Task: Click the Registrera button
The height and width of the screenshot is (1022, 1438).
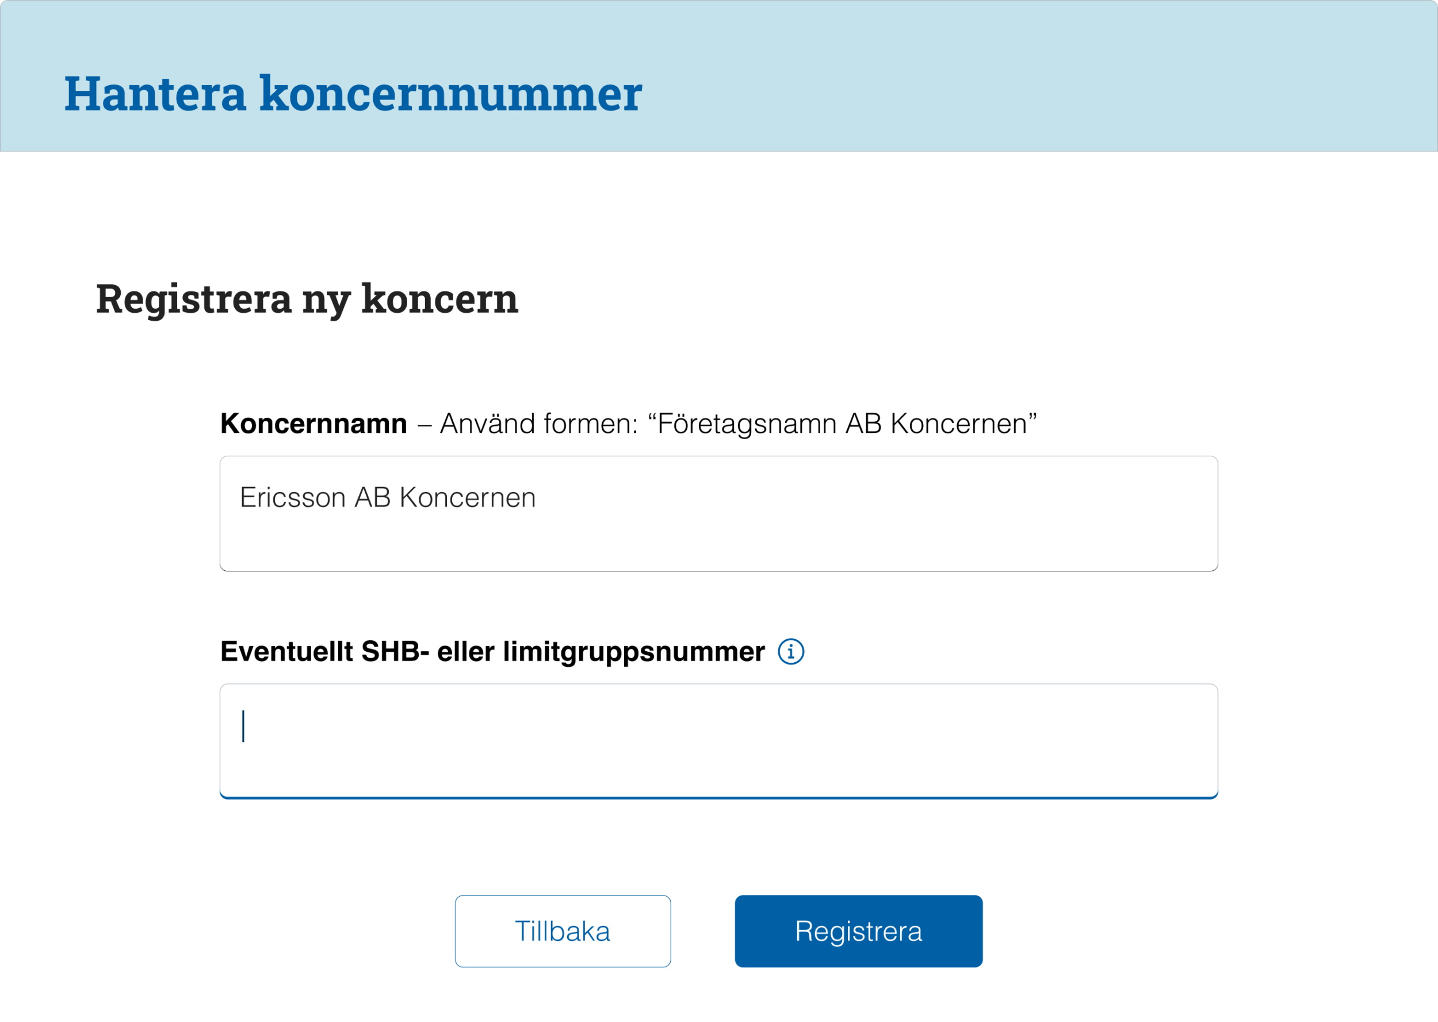Action: pos(858,931)
